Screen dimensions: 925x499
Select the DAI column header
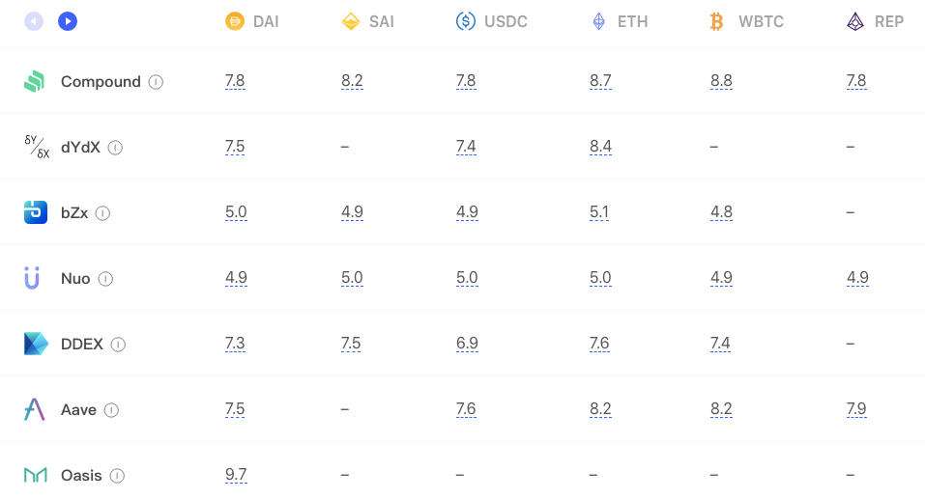252,22
